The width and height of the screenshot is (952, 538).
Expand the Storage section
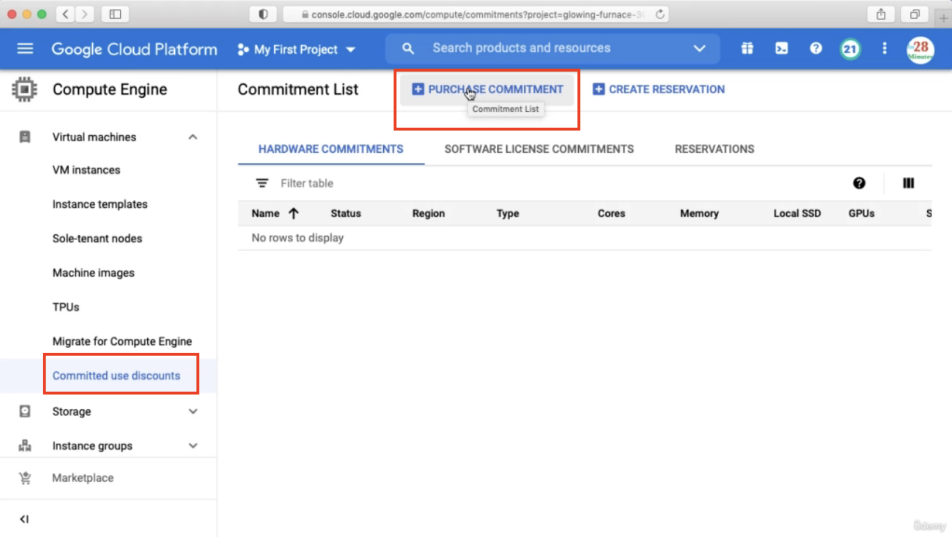click(x=193, y=412)
